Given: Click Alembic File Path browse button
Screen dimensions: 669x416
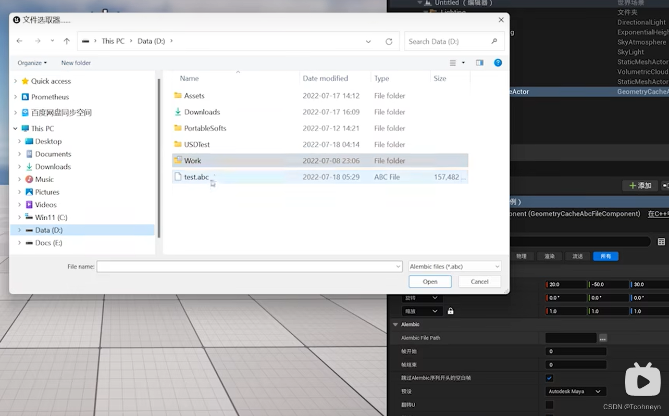Looking at the screenshot, I should [x=602, y=338].
